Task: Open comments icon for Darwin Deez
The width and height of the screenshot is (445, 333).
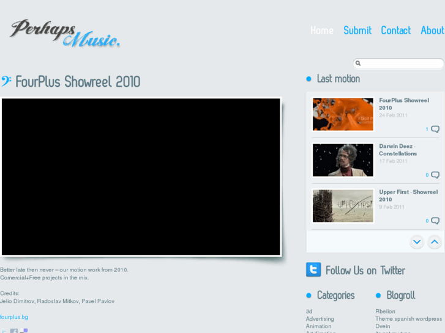Action: [435, 175]
